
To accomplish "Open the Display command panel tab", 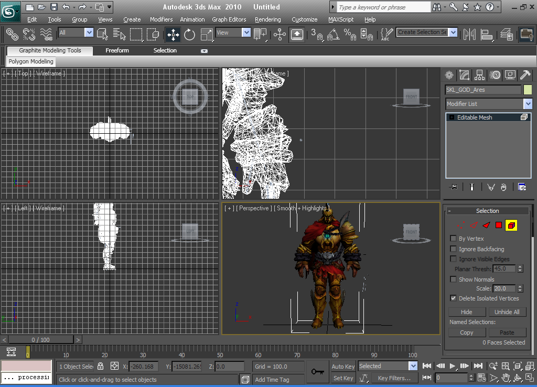I will tap(510, 75).
